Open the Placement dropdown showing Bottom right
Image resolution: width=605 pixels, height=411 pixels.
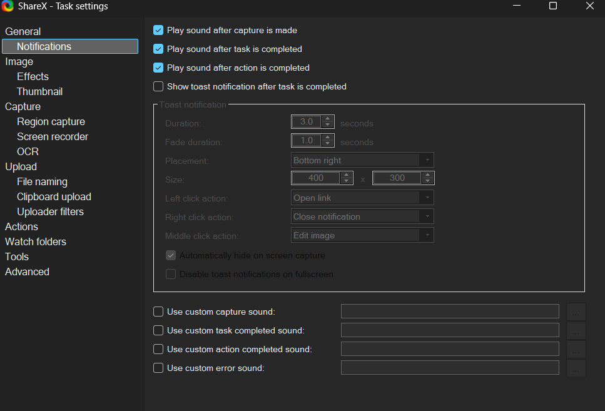pyautogui.click(x=362, y=160)
